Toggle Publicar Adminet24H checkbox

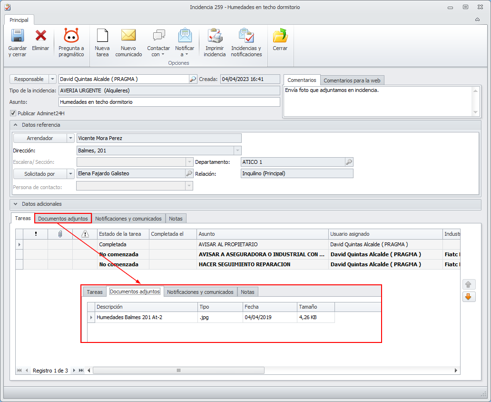point(13,113)
